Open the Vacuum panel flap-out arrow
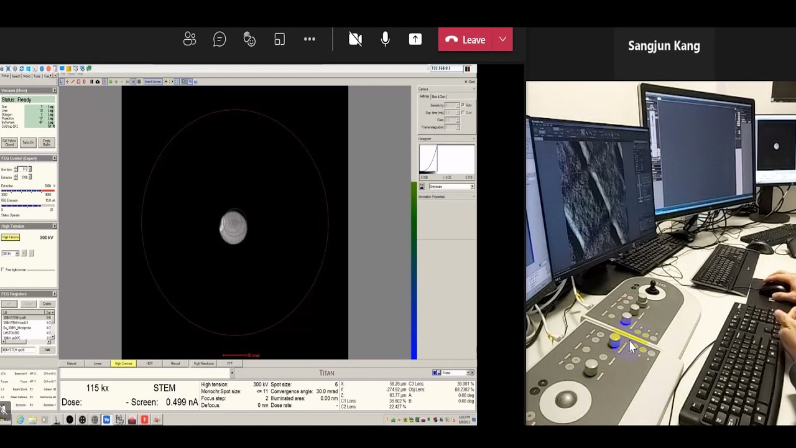796x448 pixels. coord(55,90)
